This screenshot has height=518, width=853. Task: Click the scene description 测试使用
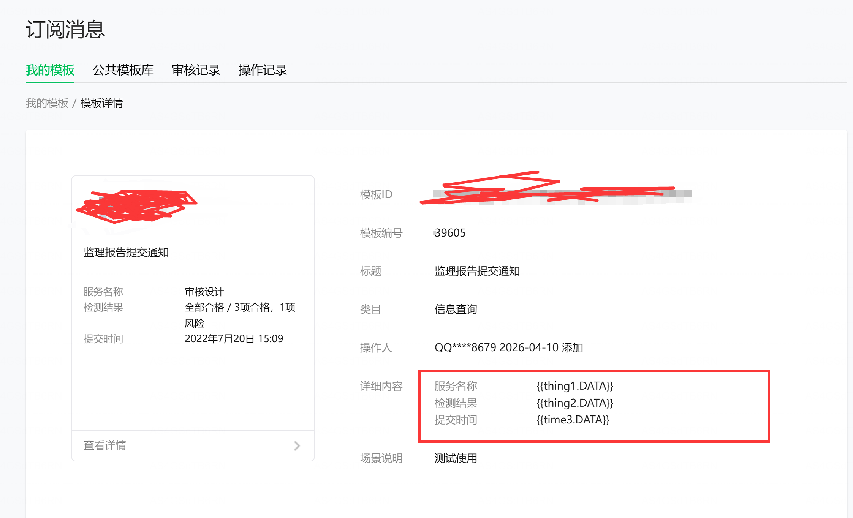tap(456, 458)
